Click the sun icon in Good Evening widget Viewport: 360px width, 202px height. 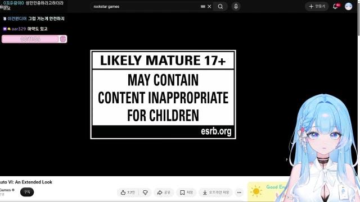pyautogui.click(x=256, y=191)
